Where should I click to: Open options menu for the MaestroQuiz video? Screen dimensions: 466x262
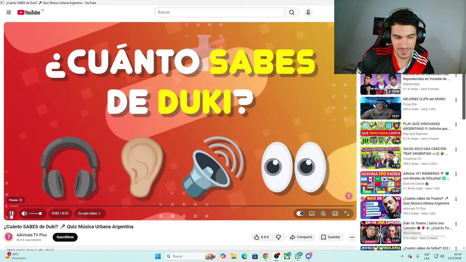[456, 76]
